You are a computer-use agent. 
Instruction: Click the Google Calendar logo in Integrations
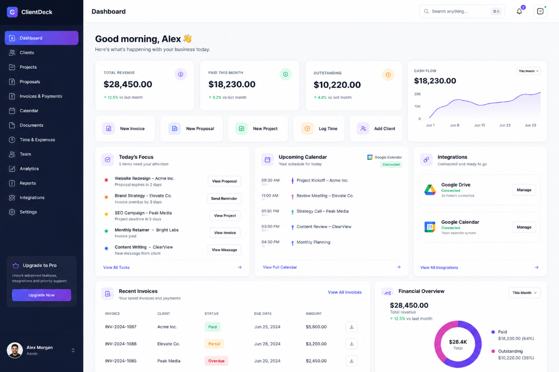430,227
